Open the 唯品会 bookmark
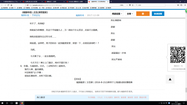Screen dimensions: 187x105 point(49,8)
